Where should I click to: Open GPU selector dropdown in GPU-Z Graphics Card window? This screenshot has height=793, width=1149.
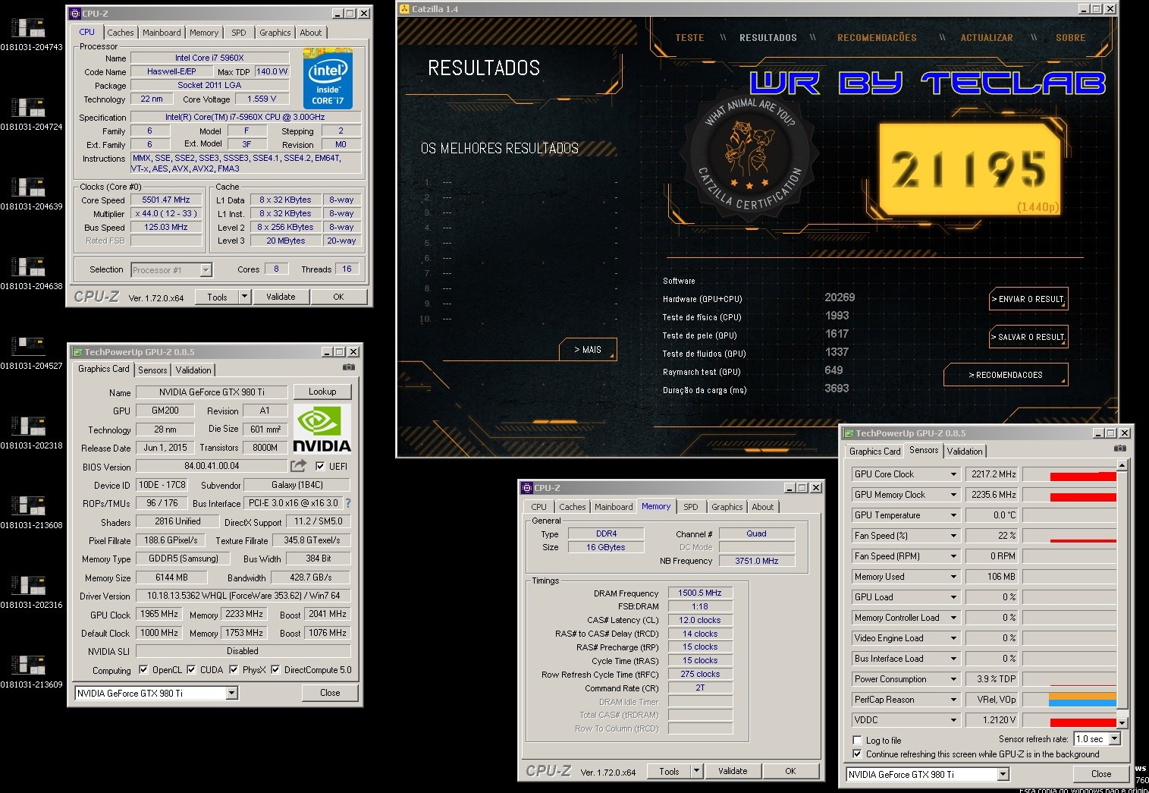(231, 693)
